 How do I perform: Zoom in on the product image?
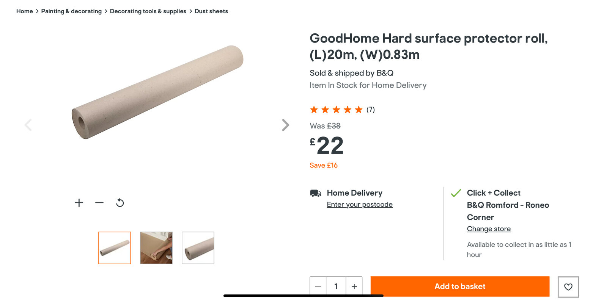click(x=79, y=203)
